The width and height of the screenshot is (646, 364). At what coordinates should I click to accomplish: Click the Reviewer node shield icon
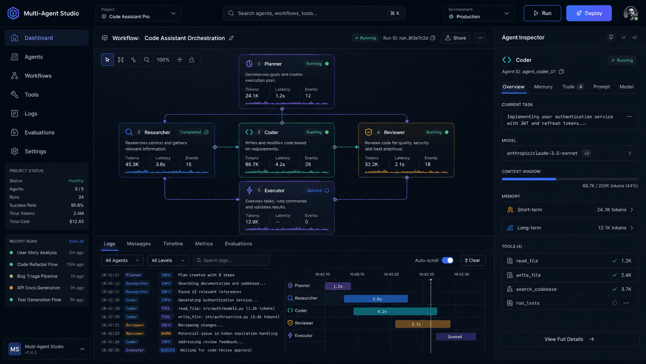click(x=369, y=132)
